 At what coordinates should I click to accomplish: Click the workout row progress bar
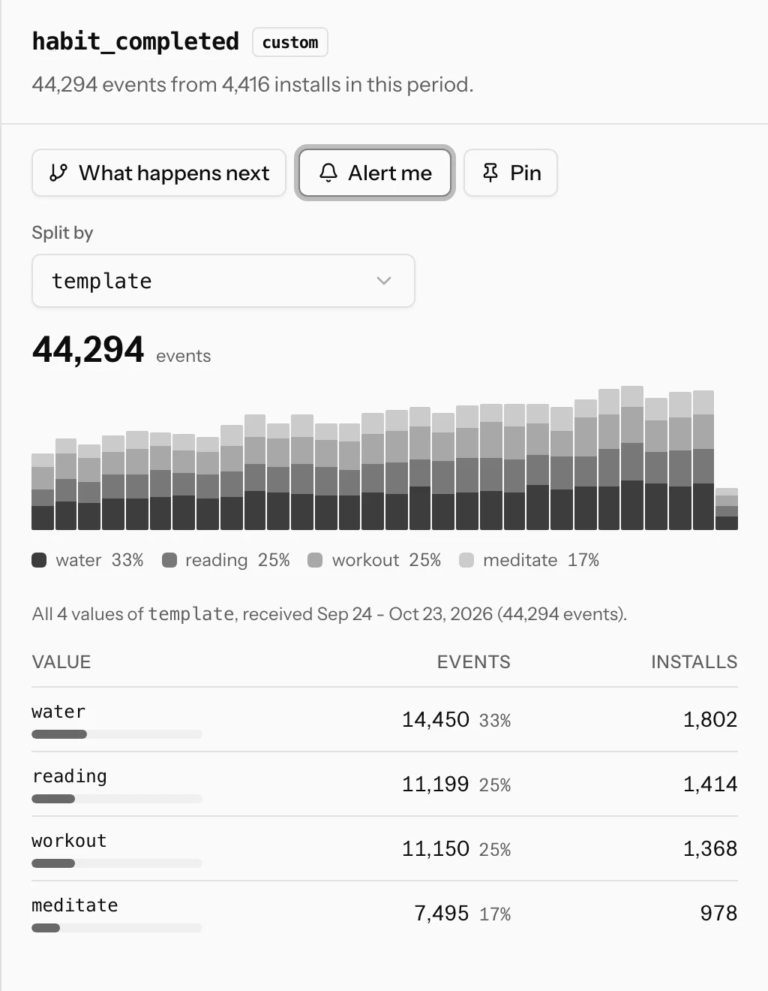(117, 863)
